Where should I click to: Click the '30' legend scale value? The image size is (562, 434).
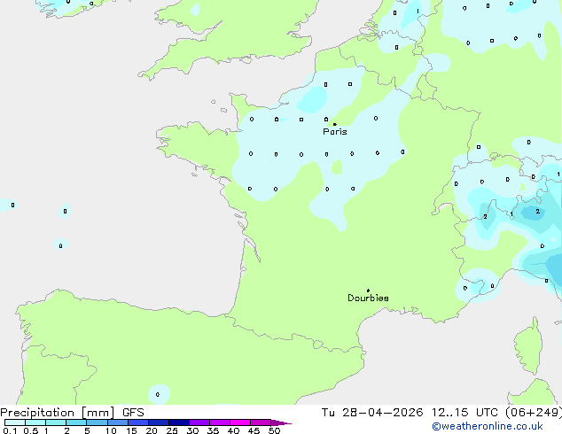(x=192, y=430)
